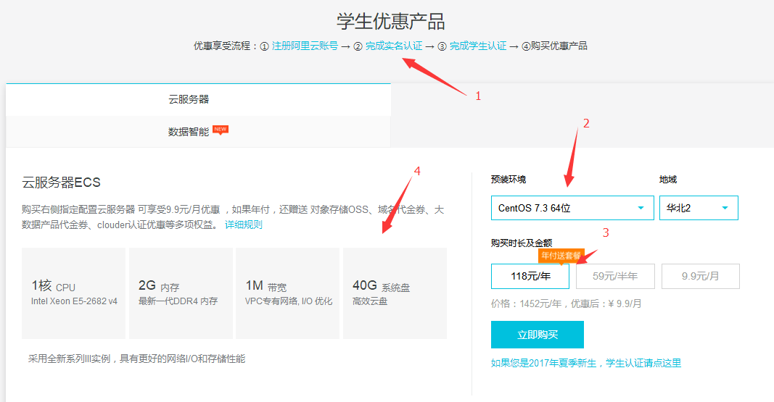Click the 最新一代DDR4 内存 text
Image resolution: width=774 pixels, height=402 pixels.
point(178,301)
